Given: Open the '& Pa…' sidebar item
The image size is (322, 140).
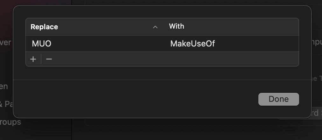Looking at the screenshot, I should click(6, 104).
